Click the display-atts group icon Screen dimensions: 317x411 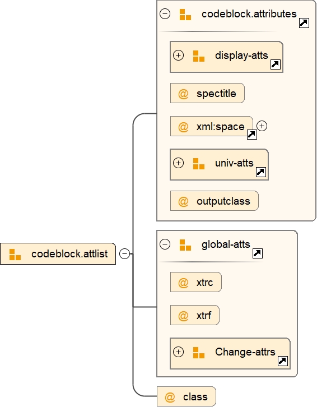(x=199, y=56)
